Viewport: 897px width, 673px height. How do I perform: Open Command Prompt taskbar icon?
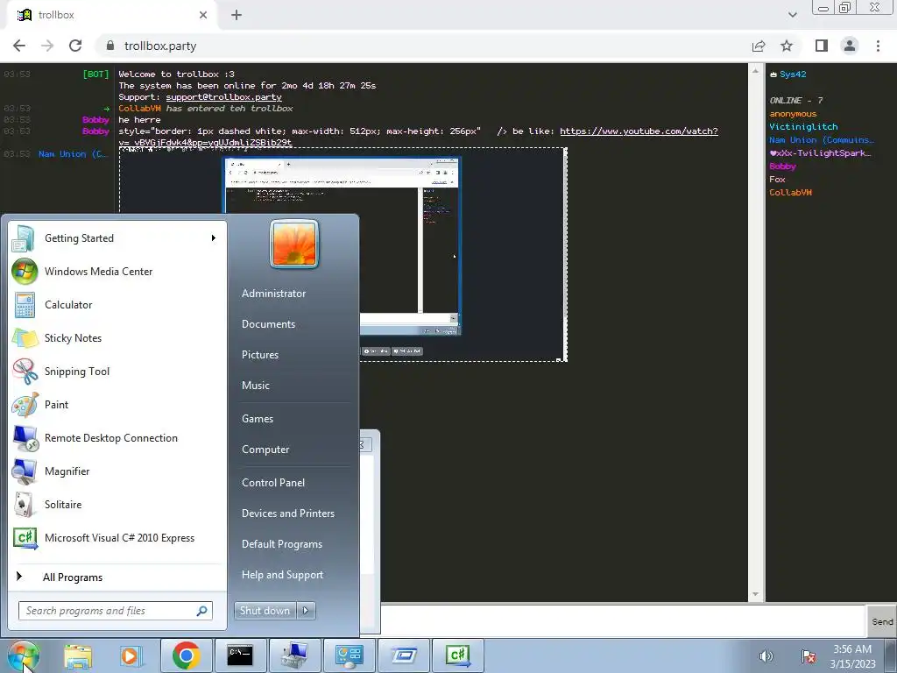point(240,655)
